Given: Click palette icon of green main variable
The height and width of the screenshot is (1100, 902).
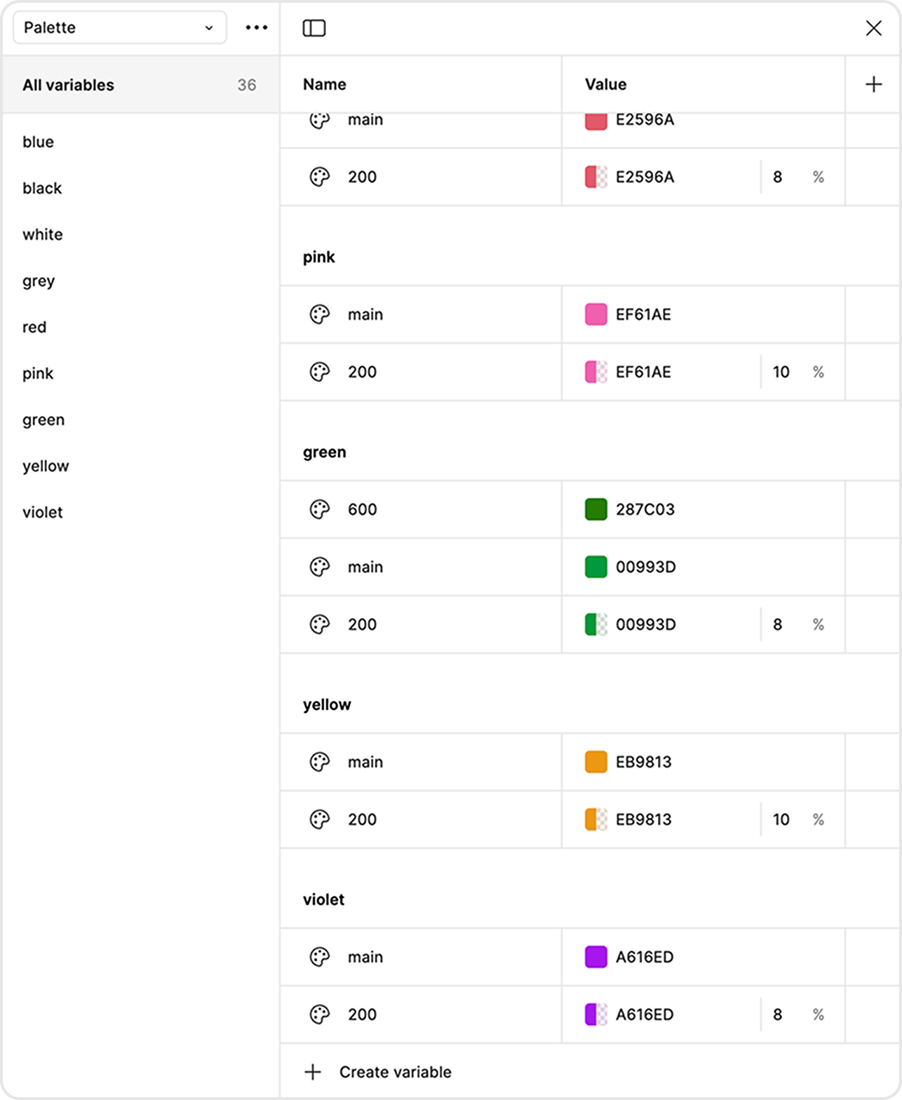Looking at the screenshot, I should coord(320,567).
